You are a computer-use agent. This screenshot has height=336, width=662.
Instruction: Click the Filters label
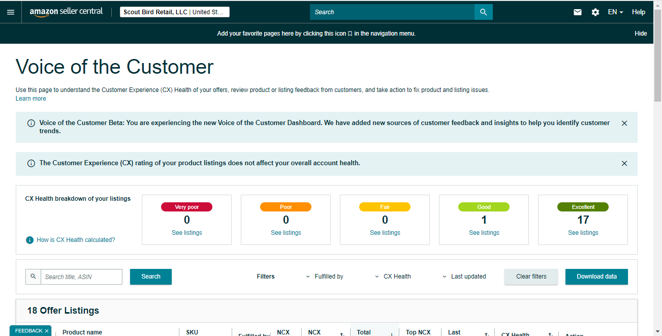[x=266, y=277]
